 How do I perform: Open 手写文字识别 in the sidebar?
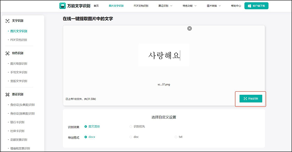[19, 72]
